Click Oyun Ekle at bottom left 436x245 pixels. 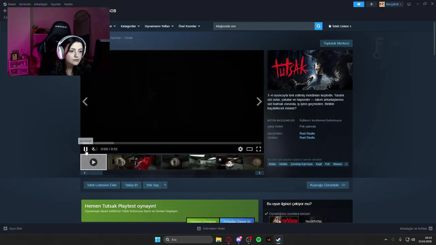tap(13, 229)
